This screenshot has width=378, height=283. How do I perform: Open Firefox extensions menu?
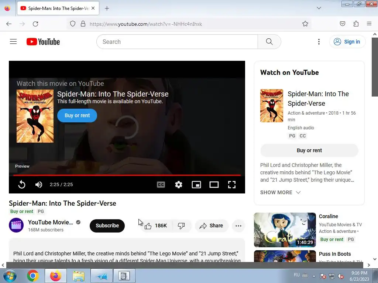point(356,24)
